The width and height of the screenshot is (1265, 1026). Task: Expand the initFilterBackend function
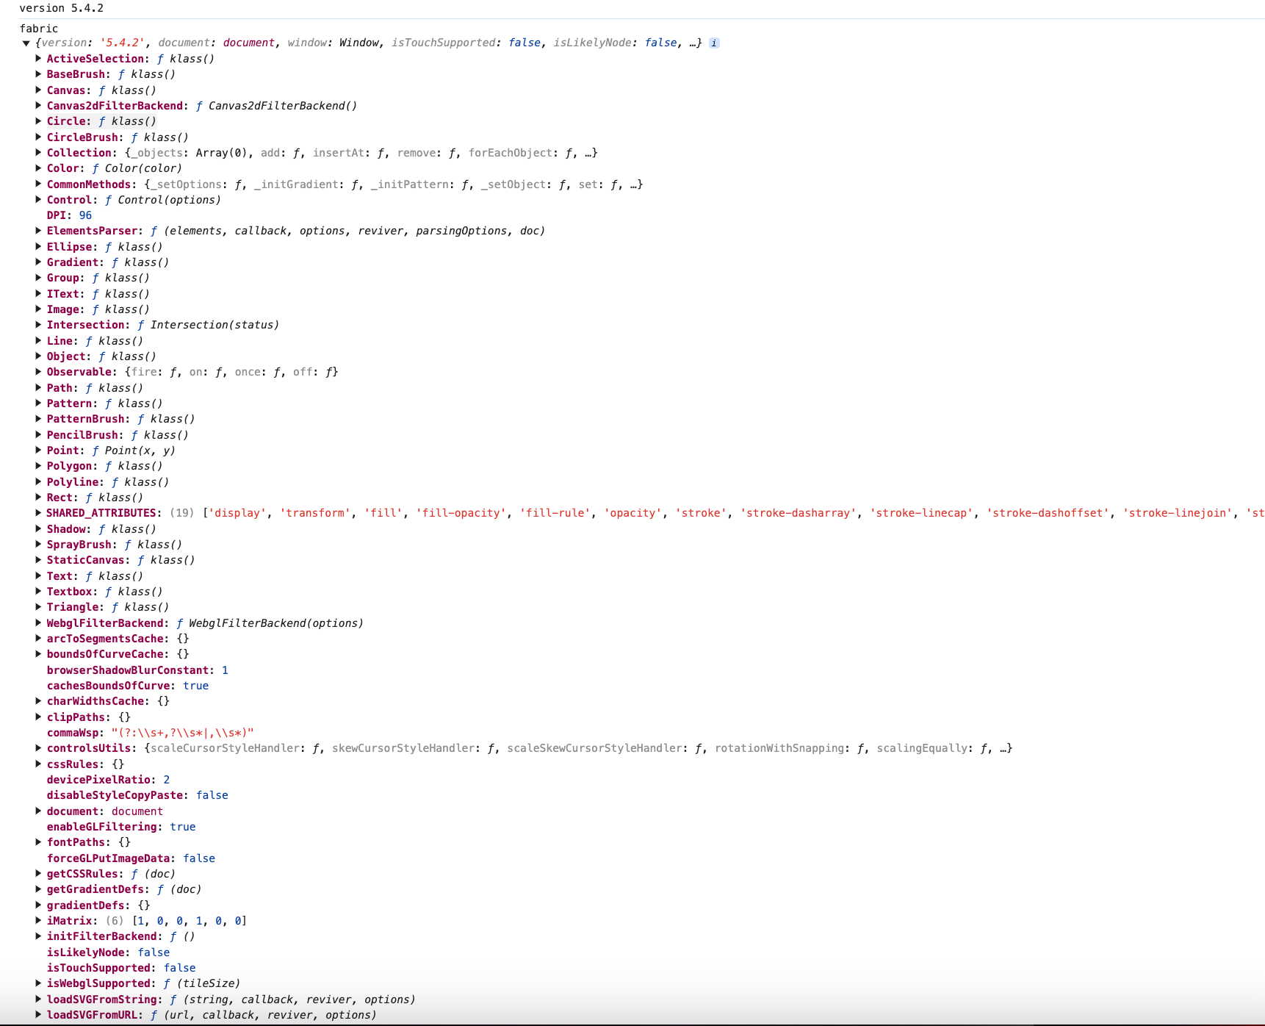(38, 936)
